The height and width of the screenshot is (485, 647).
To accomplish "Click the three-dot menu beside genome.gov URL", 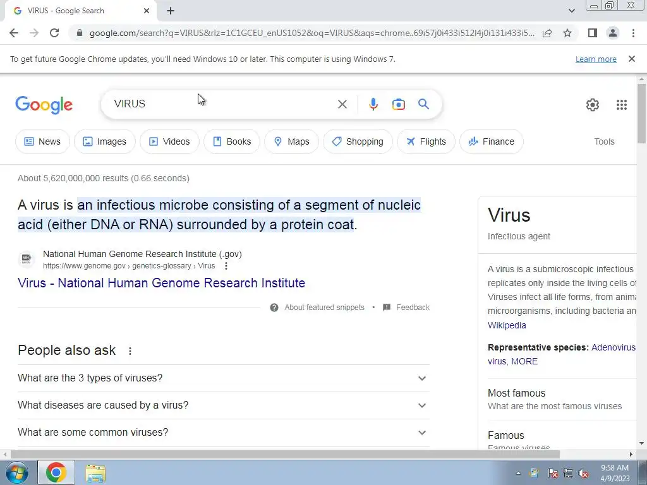I will (x=226, y=266).
